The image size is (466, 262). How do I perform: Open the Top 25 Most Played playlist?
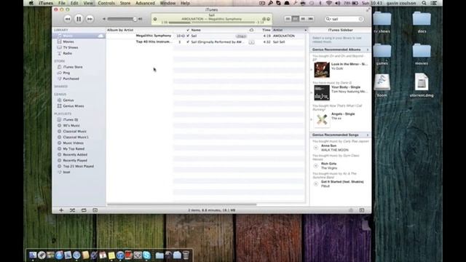(x=79, y=167)
